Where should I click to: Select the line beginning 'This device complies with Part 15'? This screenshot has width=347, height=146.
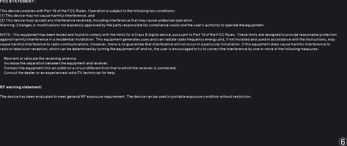pos(87,11)
